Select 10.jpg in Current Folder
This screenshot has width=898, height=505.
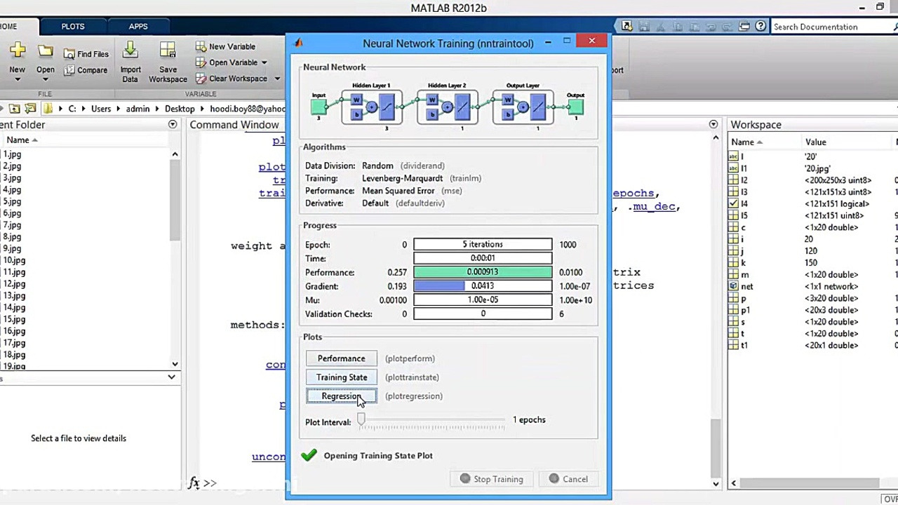[15, 260]
